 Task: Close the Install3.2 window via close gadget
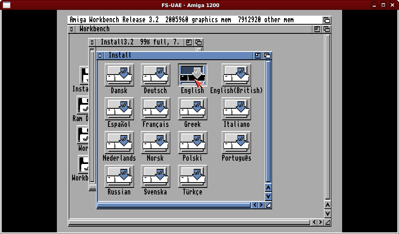pyautogui.click(x=92, y=42)
